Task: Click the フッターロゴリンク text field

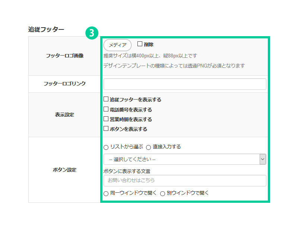Action: point(185,84)
